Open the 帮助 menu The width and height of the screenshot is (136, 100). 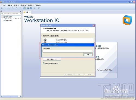(x=38, y=5)
